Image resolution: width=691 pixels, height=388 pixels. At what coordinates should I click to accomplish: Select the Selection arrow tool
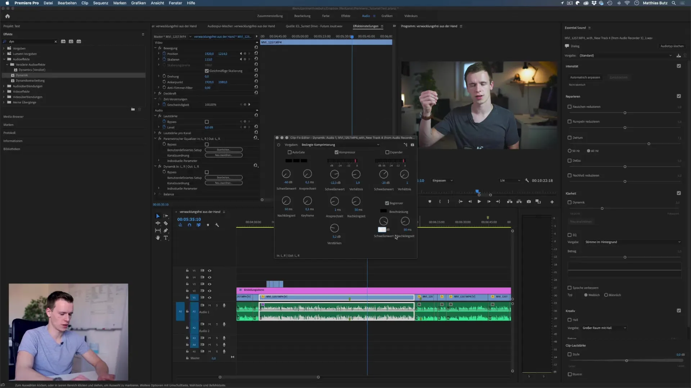click(x=158, y=216)
